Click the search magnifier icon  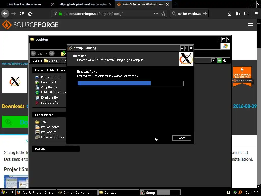pos(174,14)
